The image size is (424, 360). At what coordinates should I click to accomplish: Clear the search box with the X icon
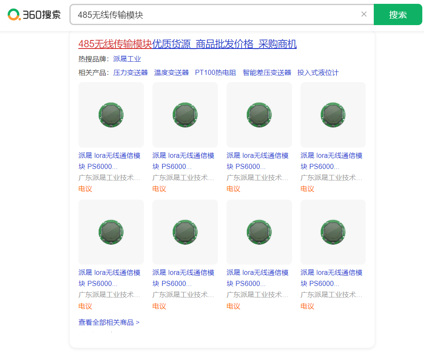364,14
